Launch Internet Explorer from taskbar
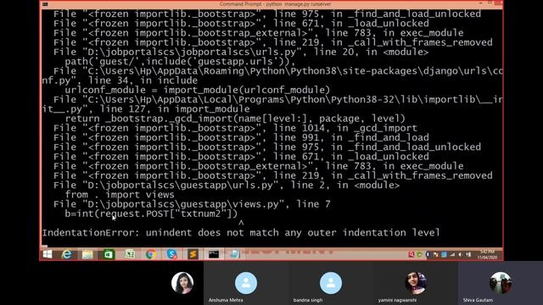Viewport: 543px width, 305px height. pos(66,254)
